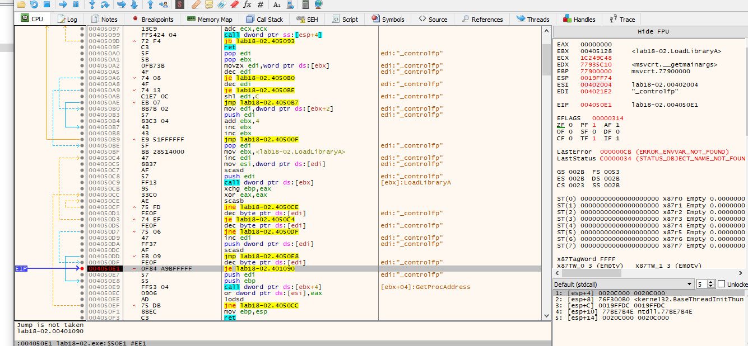This screenshot has width=748, height=346.
Task: Open the Labels paperclip icon
Action: point(221,4)
